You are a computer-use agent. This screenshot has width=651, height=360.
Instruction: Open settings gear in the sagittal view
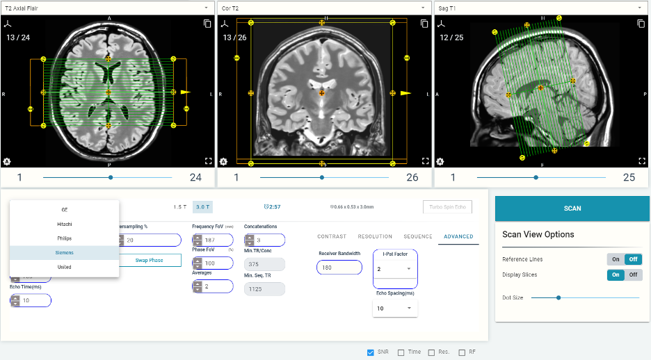[441, 161]
